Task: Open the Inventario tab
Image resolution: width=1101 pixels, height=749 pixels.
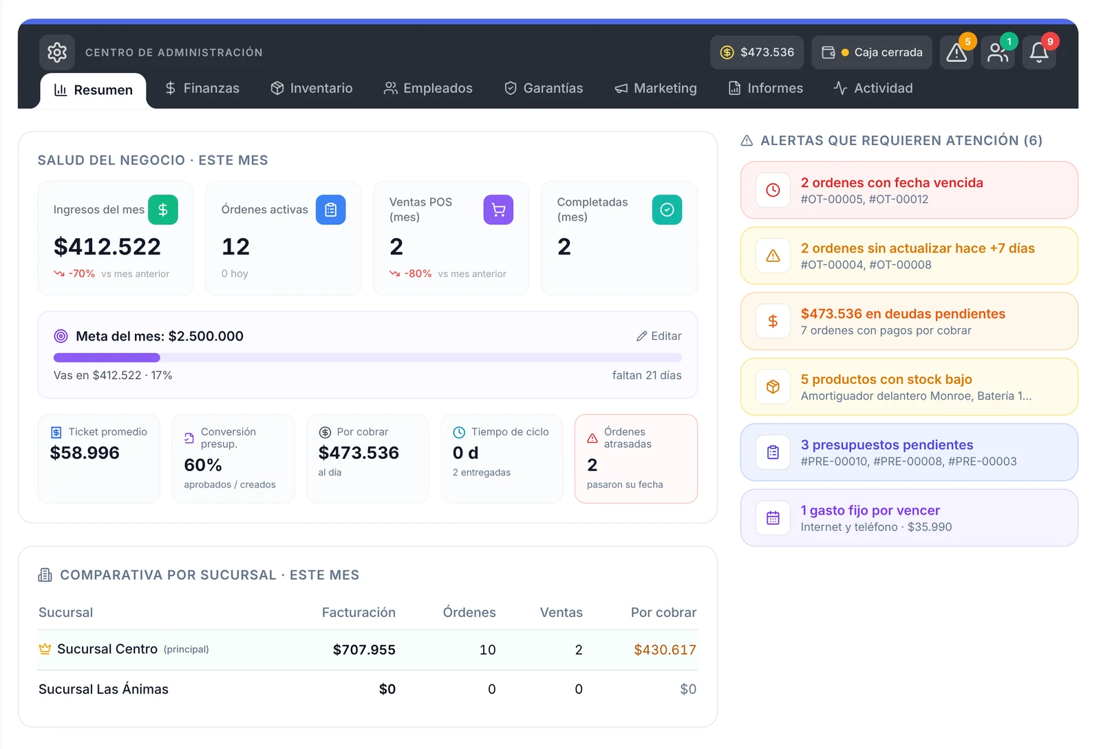Action: 312,88
